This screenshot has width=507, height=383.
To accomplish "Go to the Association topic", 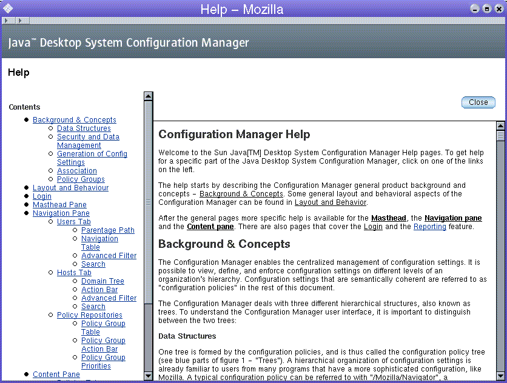I will [77, 171].
